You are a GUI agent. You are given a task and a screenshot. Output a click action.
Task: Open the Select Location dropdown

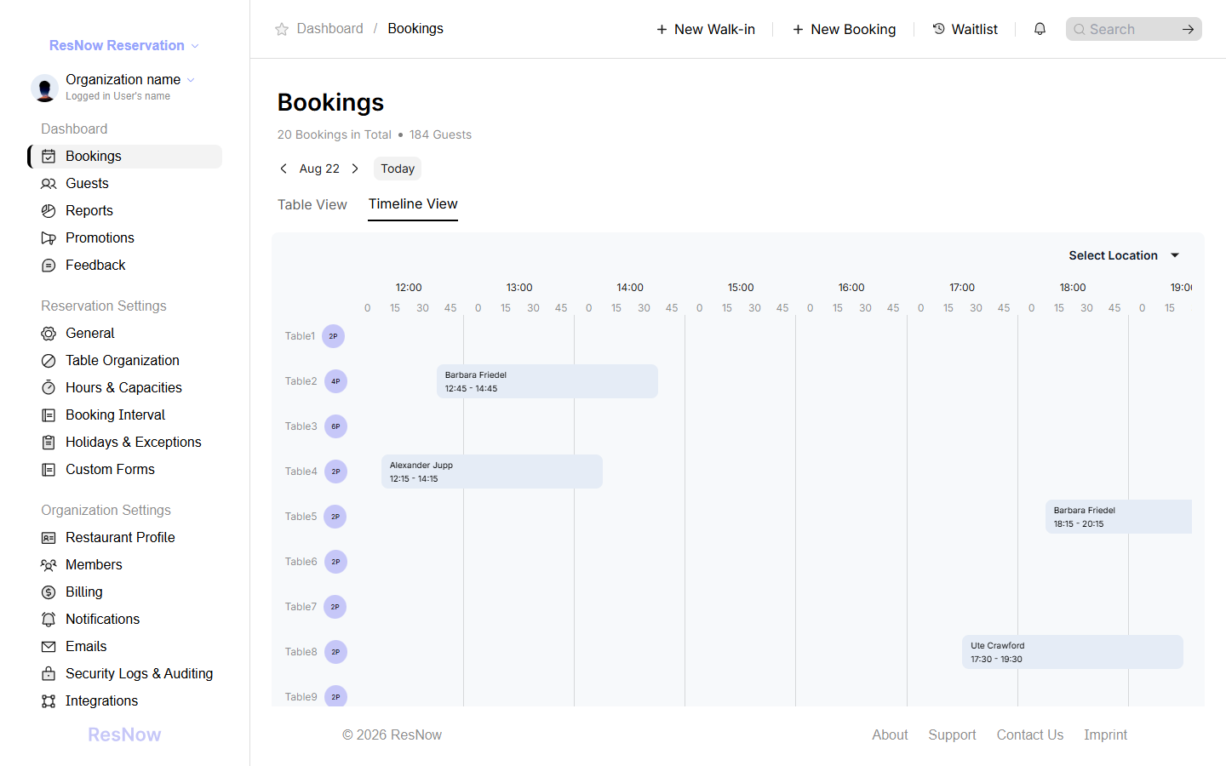click(1124, 255)
